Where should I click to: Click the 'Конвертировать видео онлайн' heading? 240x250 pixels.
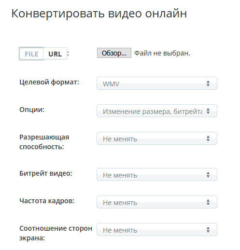click(x=99, y=14)
